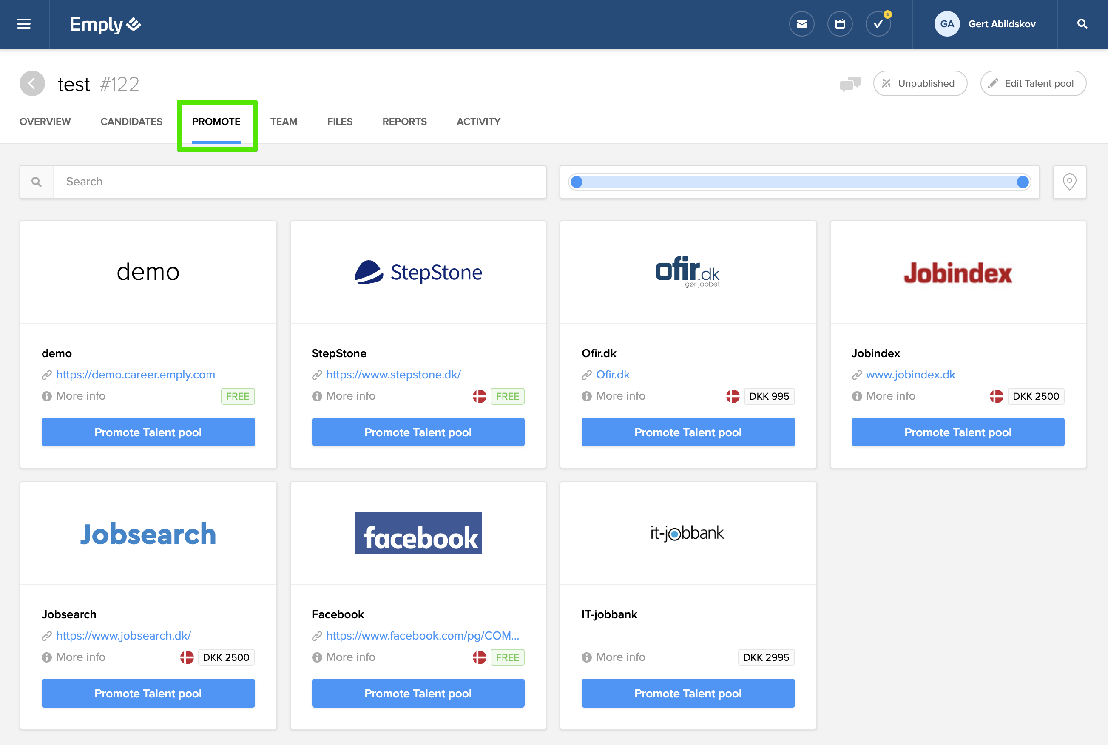Open the Ofir.dk link
Screen dimensions: 1108x745
tap(613, 375)
